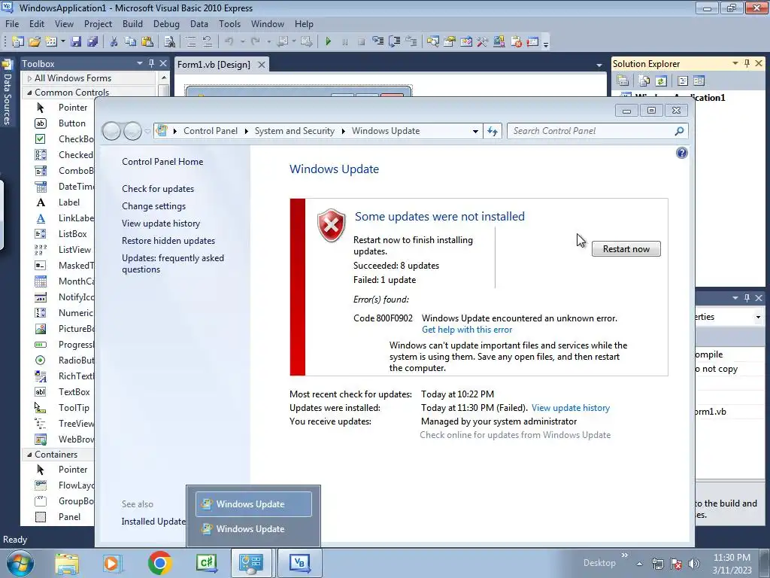Click the Open File folder icon
The height and width of the screenshot is (578, 770).
point(35,42)
